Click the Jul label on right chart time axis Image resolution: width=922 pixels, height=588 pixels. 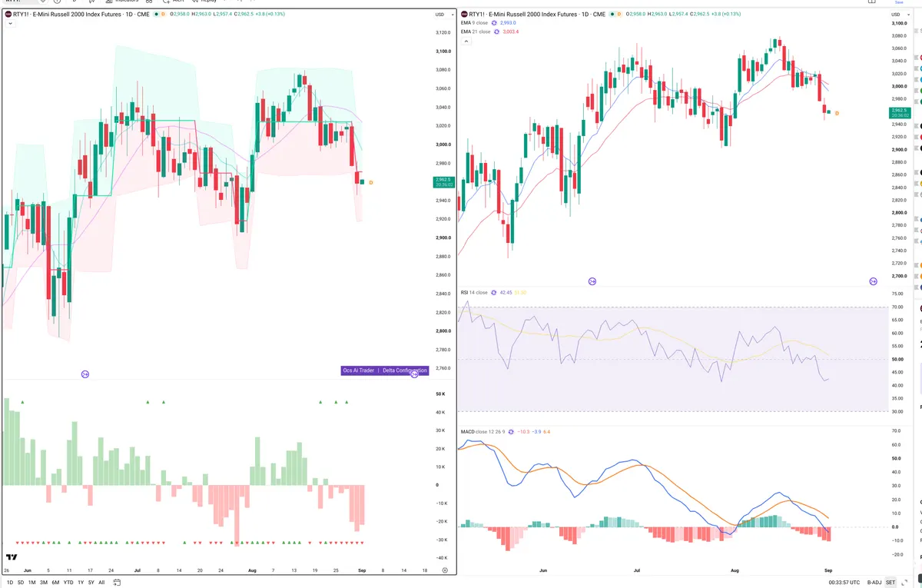pos(637,570)
